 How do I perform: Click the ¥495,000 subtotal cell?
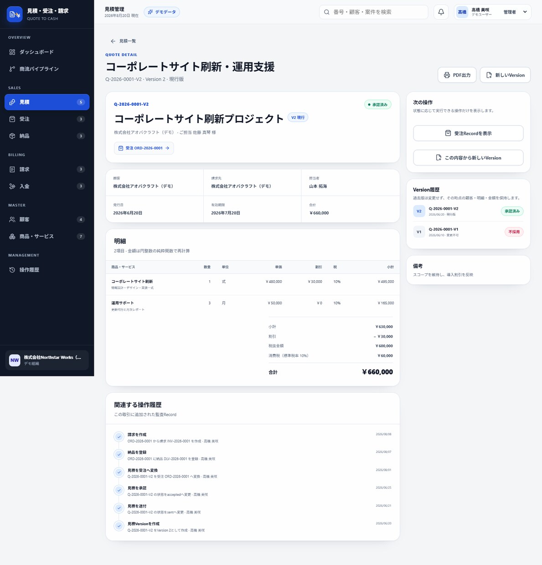[386, 282]
